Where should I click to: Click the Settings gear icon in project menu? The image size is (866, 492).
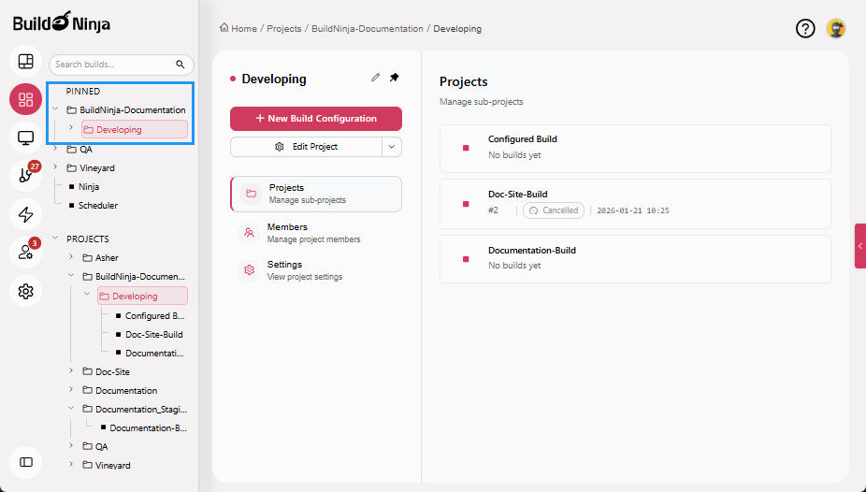click(x=249, y=270)
